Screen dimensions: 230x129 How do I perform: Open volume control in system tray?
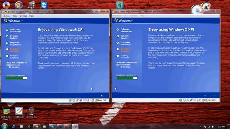213,126
